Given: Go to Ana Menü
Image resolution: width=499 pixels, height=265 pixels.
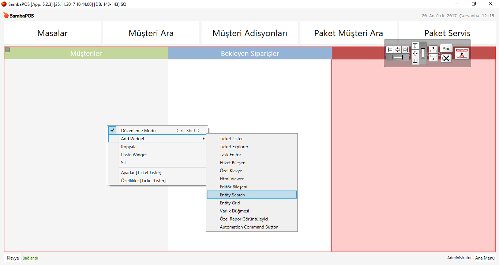Looking at the screenshot, I should 485,258.
